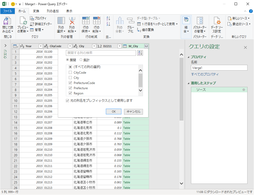254x195 pixels.
Task: Click the Manage Parameters (パラメーターの管理) icon
Action: pyautogui.click(x=200, y=21)
